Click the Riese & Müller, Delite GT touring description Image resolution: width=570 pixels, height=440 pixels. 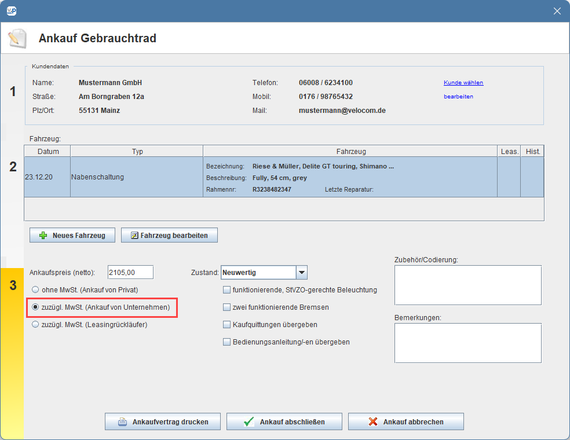(x=323, y=166)
